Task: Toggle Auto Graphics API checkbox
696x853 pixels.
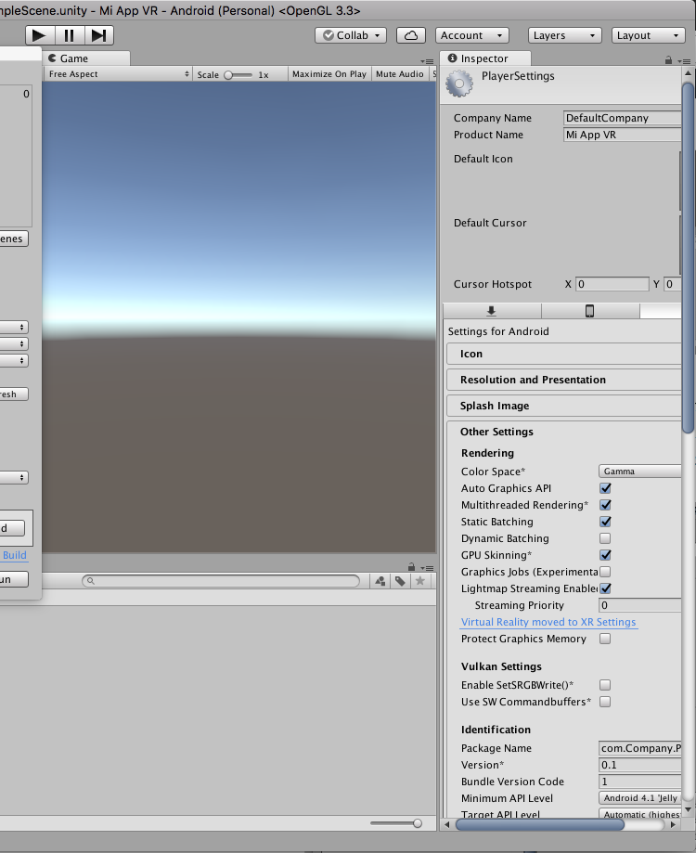Action: pos(605,488)
